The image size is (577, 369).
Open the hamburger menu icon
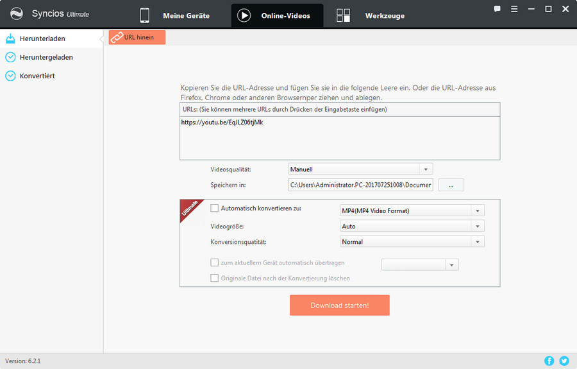pos(514,9)
